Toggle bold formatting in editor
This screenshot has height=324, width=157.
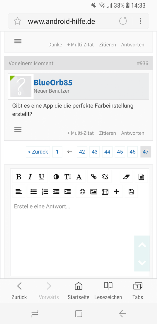click(19, 177)
